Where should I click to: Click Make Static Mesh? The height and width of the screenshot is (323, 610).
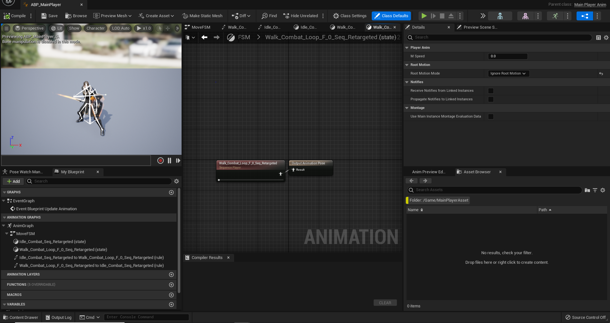[202, 16]
